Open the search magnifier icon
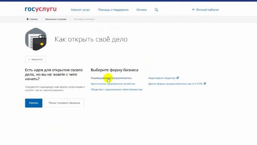This screenshot has height=145, width=257. (x=156, y=10)
